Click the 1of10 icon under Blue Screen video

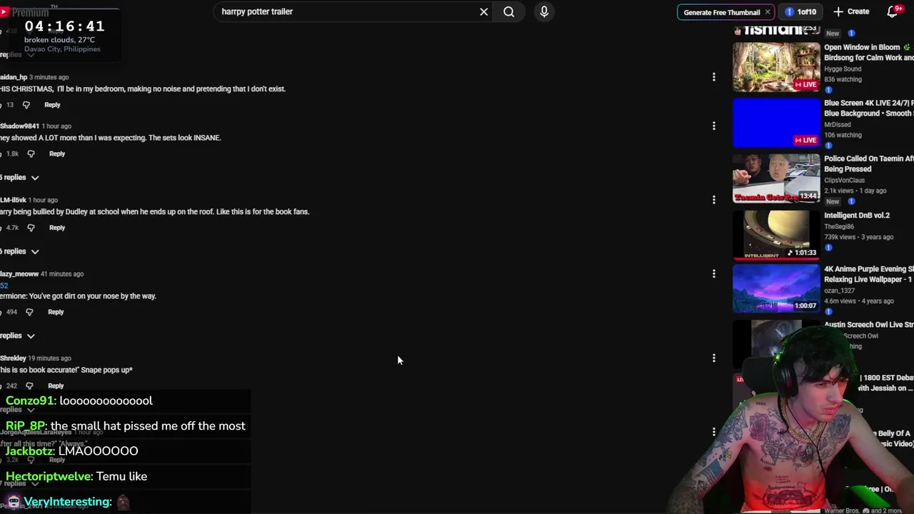pyautogui.click(x=828, y=146)
